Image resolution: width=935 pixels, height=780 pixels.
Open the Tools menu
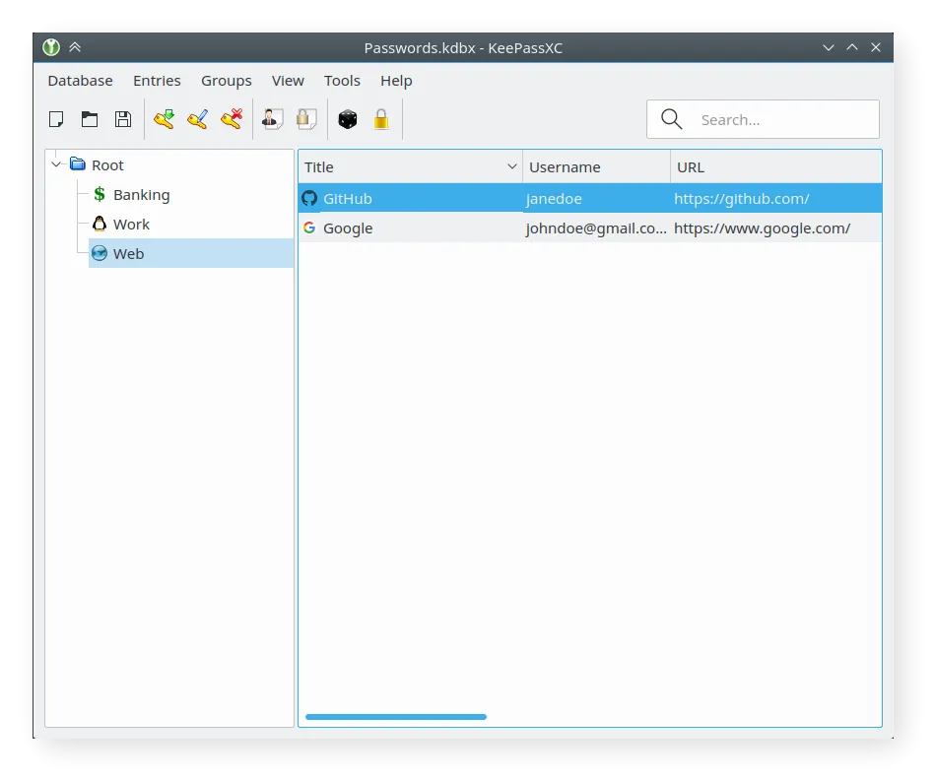[x=342, y=81]
